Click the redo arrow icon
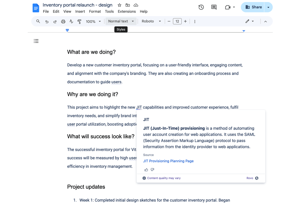305x203 pixels. pos(55,21)
